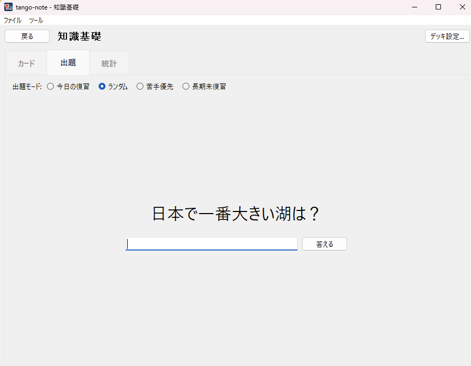This screenshot has height=366, width=471.
Task: Select the 出題 tab
Action: pyautogui.click(x=68, y=62)
